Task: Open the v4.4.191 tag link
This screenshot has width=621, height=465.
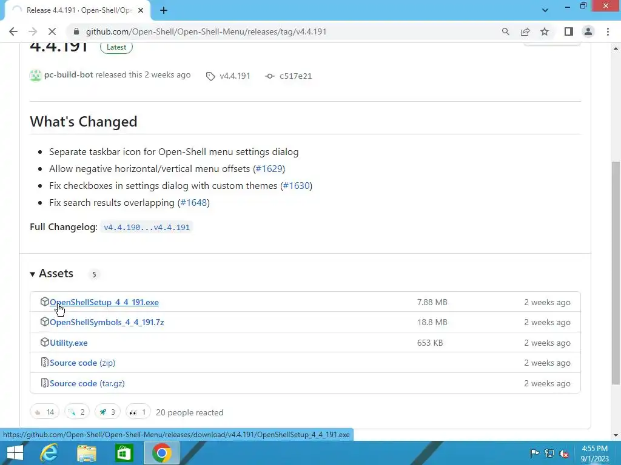Action: [235, 76]
